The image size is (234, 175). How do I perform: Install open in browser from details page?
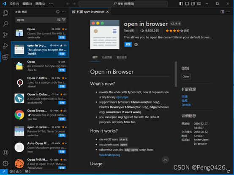[x=128, y=45]
